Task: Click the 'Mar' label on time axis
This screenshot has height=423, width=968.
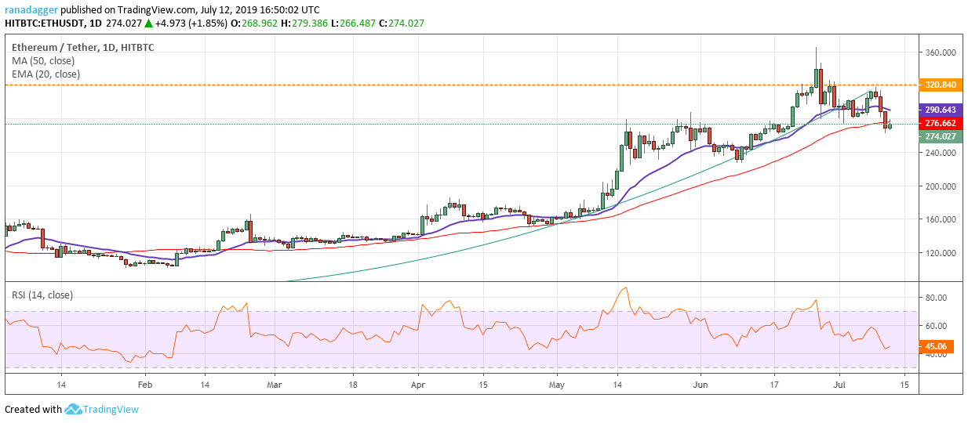Action: 275,385
